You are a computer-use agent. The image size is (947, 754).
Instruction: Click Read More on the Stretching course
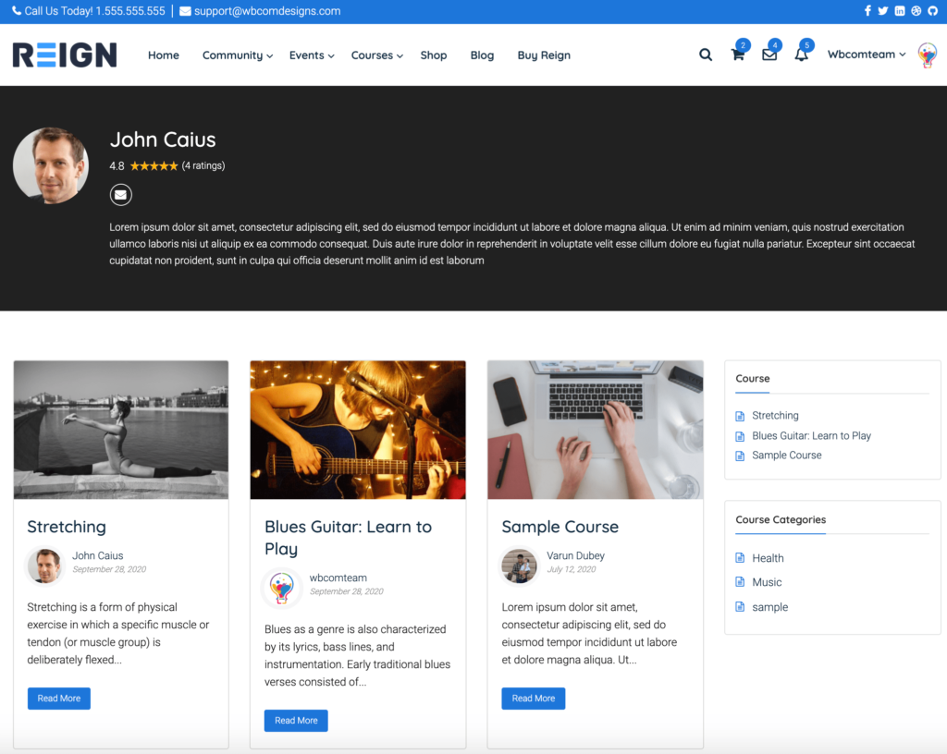(58, 699)
